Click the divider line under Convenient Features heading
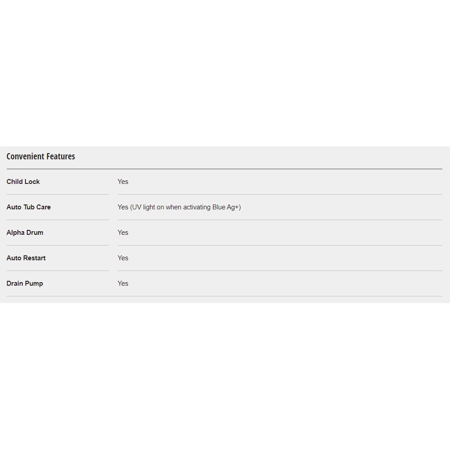 click(224, 169)
